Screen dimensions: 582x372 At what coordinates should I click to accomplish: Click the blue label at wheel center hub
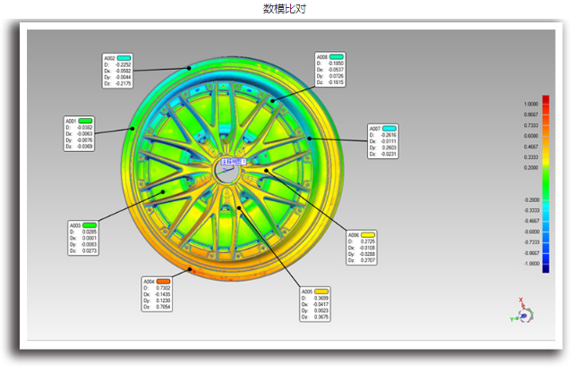pyautogui.click(x=234, y=162)
